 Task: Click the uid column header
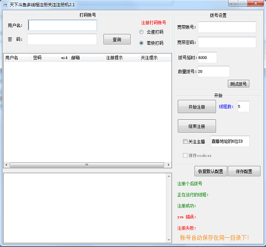[x=64, y=58]
